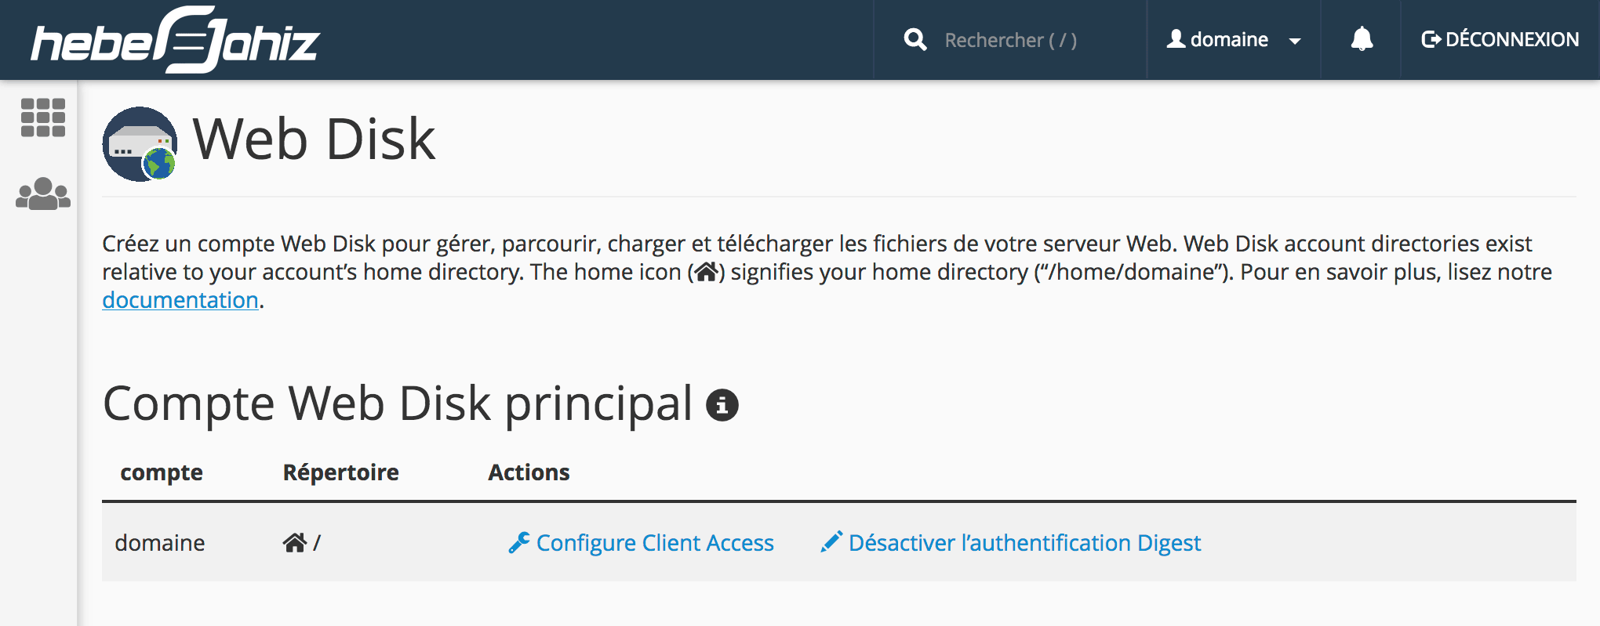Open the documentation link
Image resolution: width=1600 pixels, height=626 pixels.
pos(180,300)
